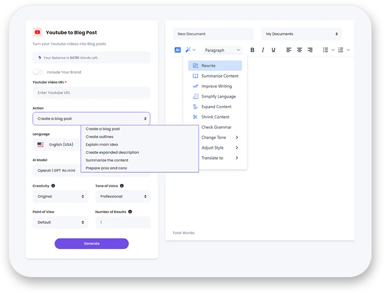Toggle underline formatting
The width and height of the screenshot is (384, 293).
point(273,50)
